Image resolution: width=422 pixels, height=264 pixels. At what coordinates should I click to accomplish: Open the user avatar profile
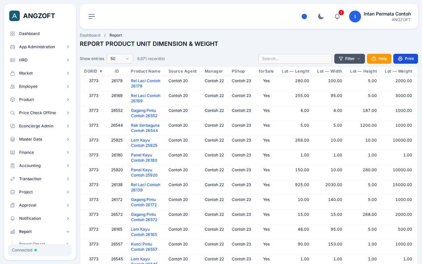(355, 16)
